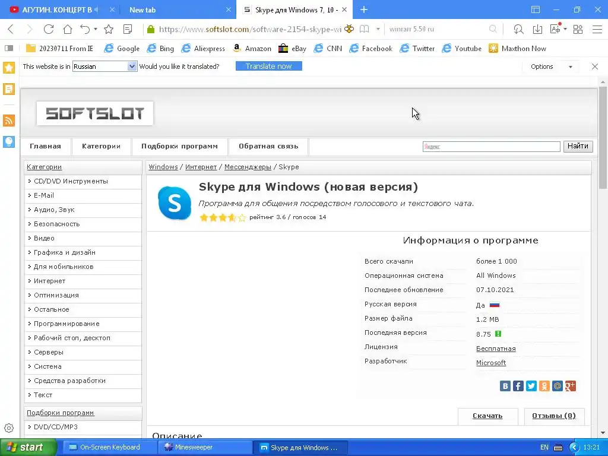This screenshot has height=456, width=608.
Task: Open the address bar dropdown arrow
Action: tap(378, 29)
